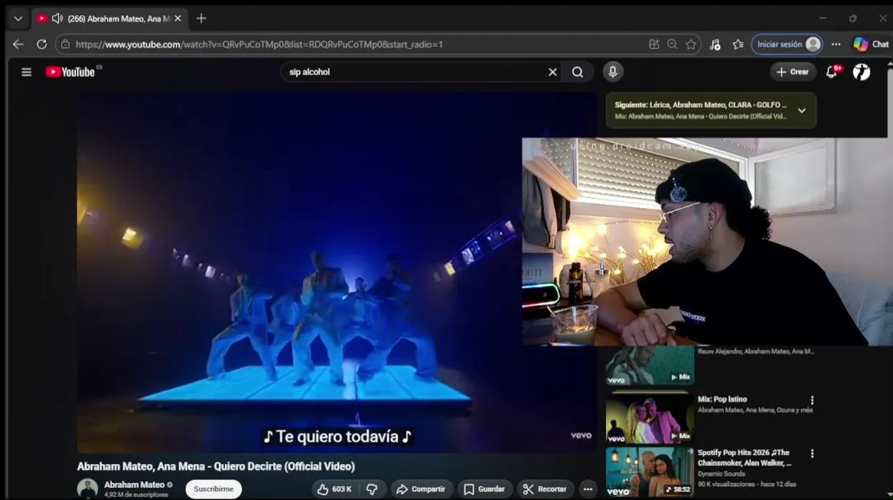Viewport: 893px width, 500px height.
Task: Click the Compartir button
Action: pos(421,489)
